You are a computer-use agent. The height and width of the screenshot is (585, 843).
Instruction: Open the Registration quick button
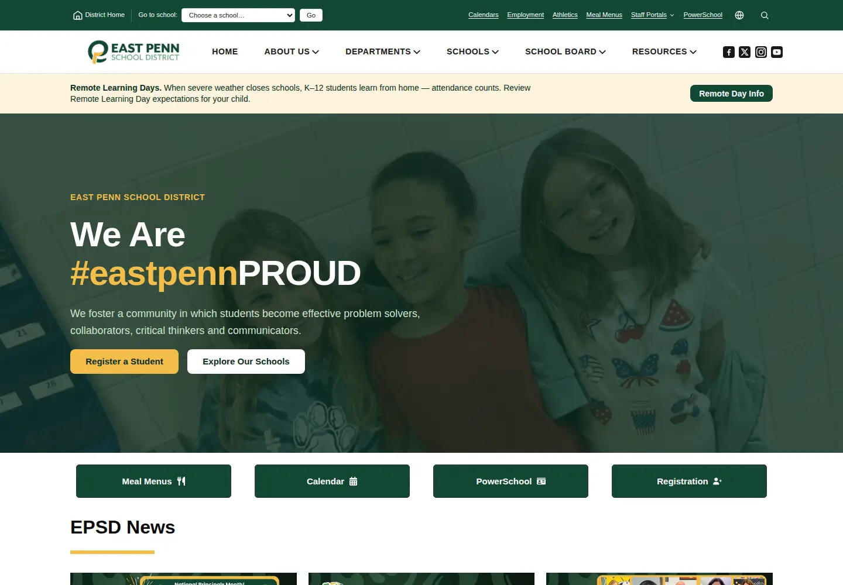[x=689, y=481]
